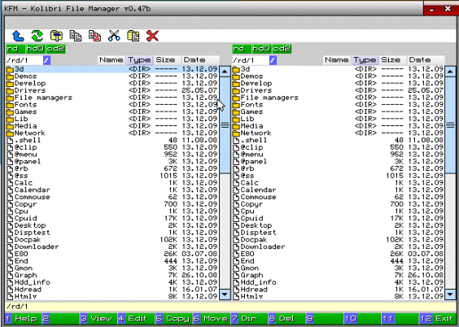The image size is (459, 327).
Task: Click the /rd/1 command line bar
Action: (230, 307)
